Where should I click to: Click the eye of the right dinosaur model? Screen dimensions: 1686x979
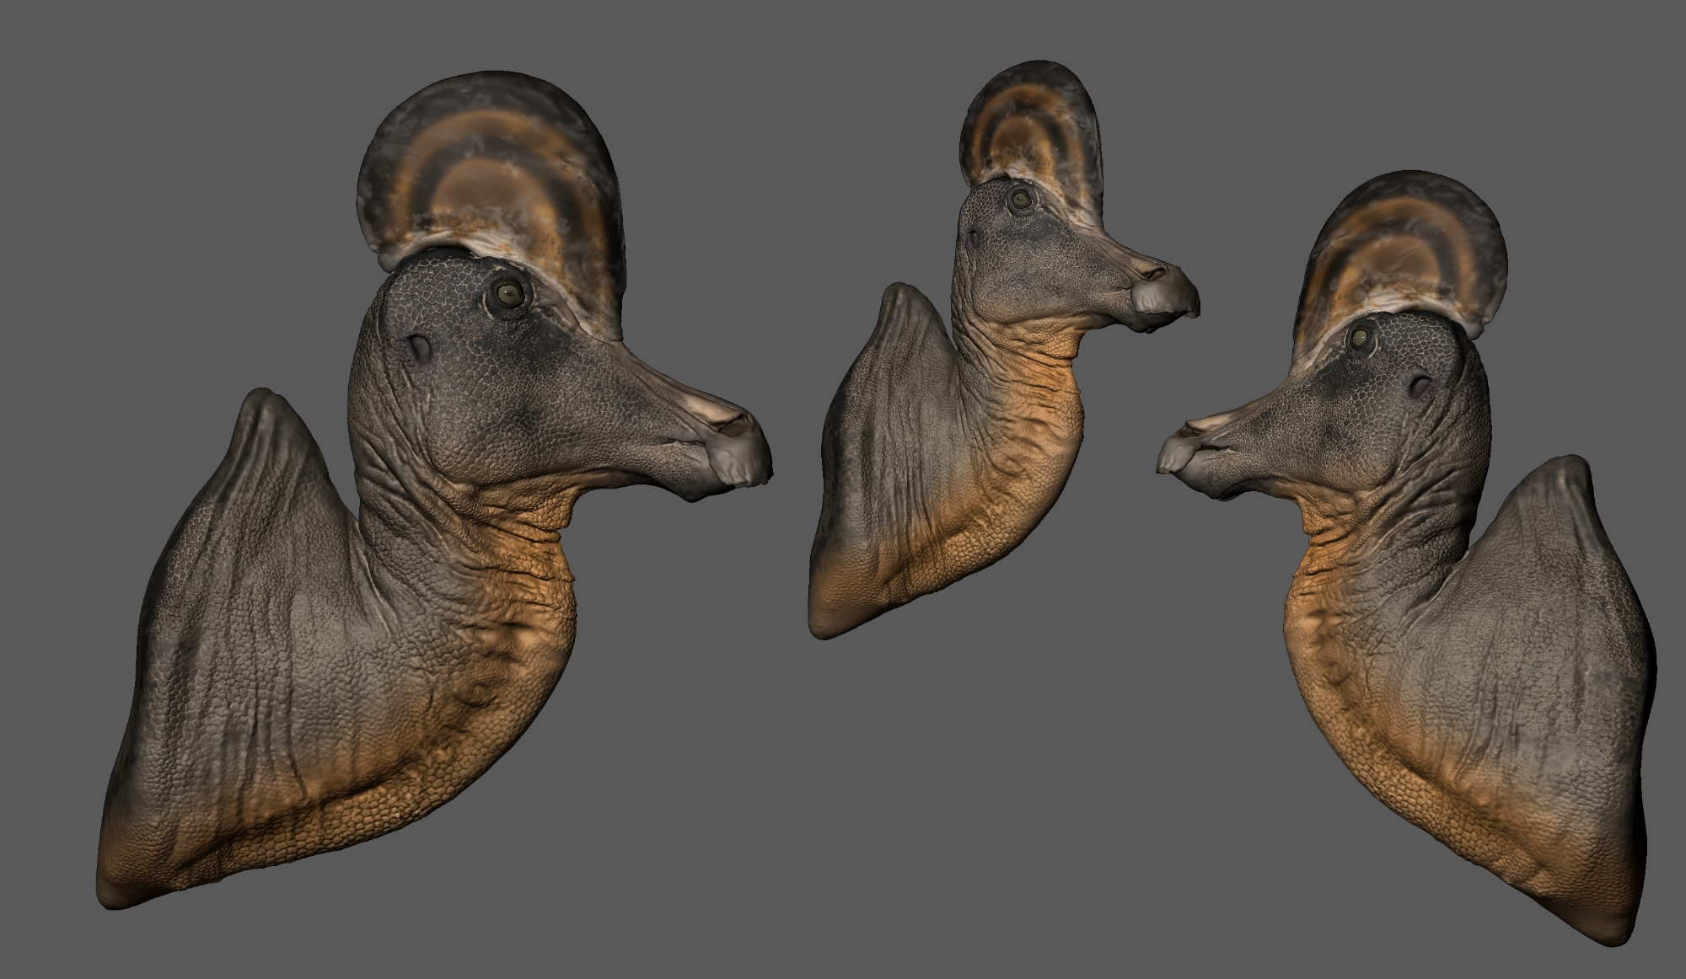[1360, 338]
